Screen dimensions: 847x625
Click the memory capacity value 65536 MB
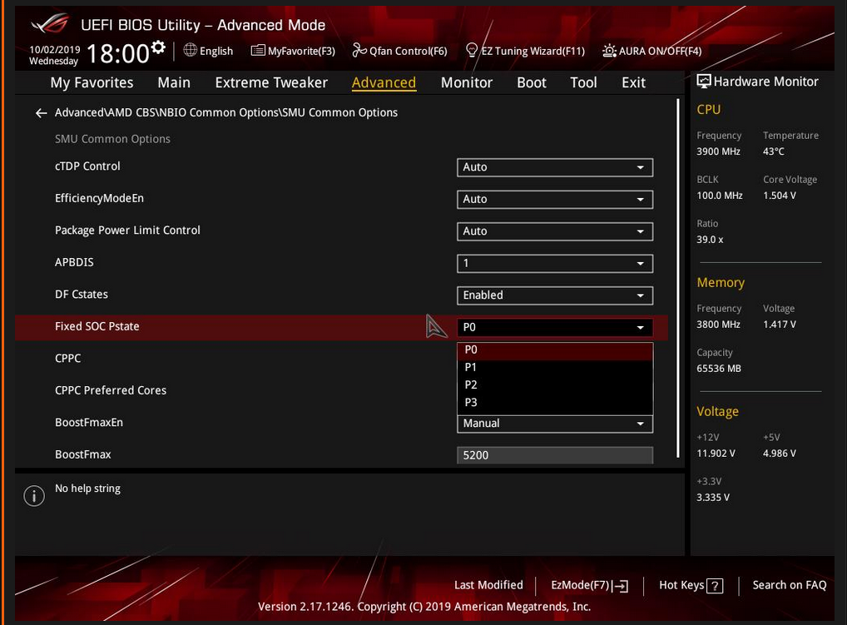[719, 369]
